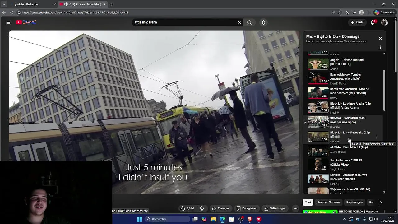Select the Stromae - Formidable tab

tap(83, 4)
